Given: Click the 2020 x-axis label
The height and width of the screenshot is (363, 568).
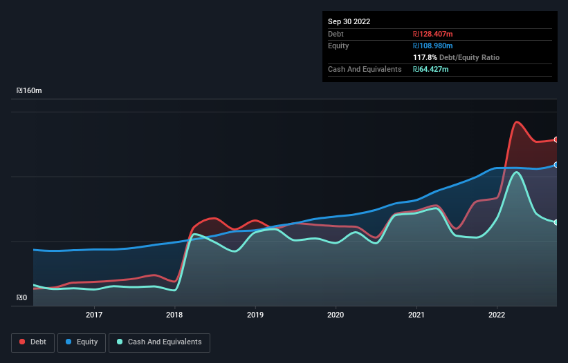Looking at the screenshot, I should point(336,315).
